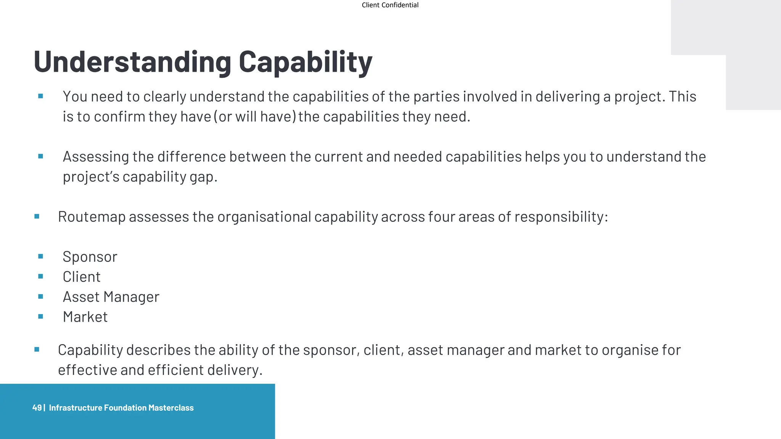Click the page number 49 in footer

[x=37, y=408]
